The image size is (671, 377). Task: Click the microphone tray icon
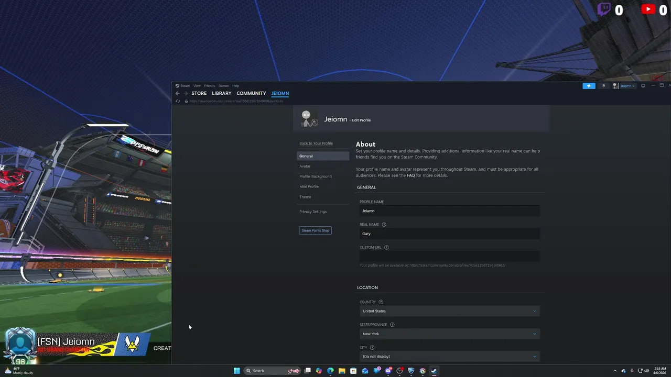coord(632,371)
